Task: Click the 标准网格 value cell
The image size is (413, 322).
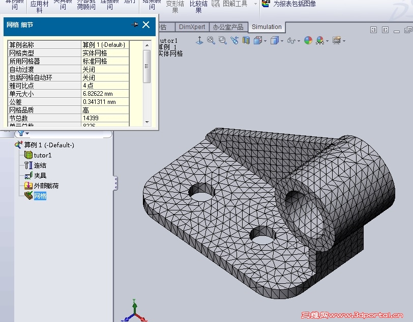Action: tap(105, 61)
